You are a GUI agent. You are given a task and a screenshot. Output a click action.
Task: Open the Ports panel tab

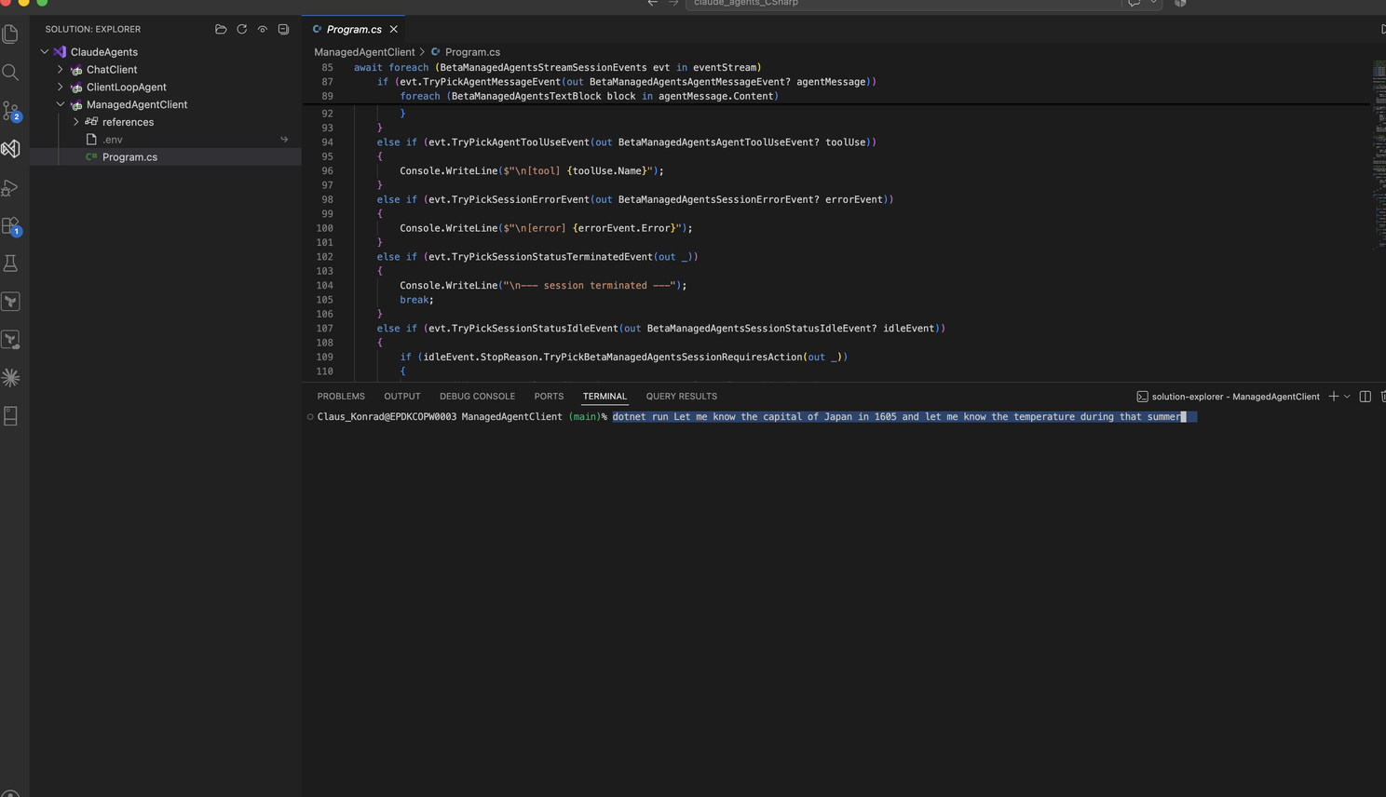549,397
